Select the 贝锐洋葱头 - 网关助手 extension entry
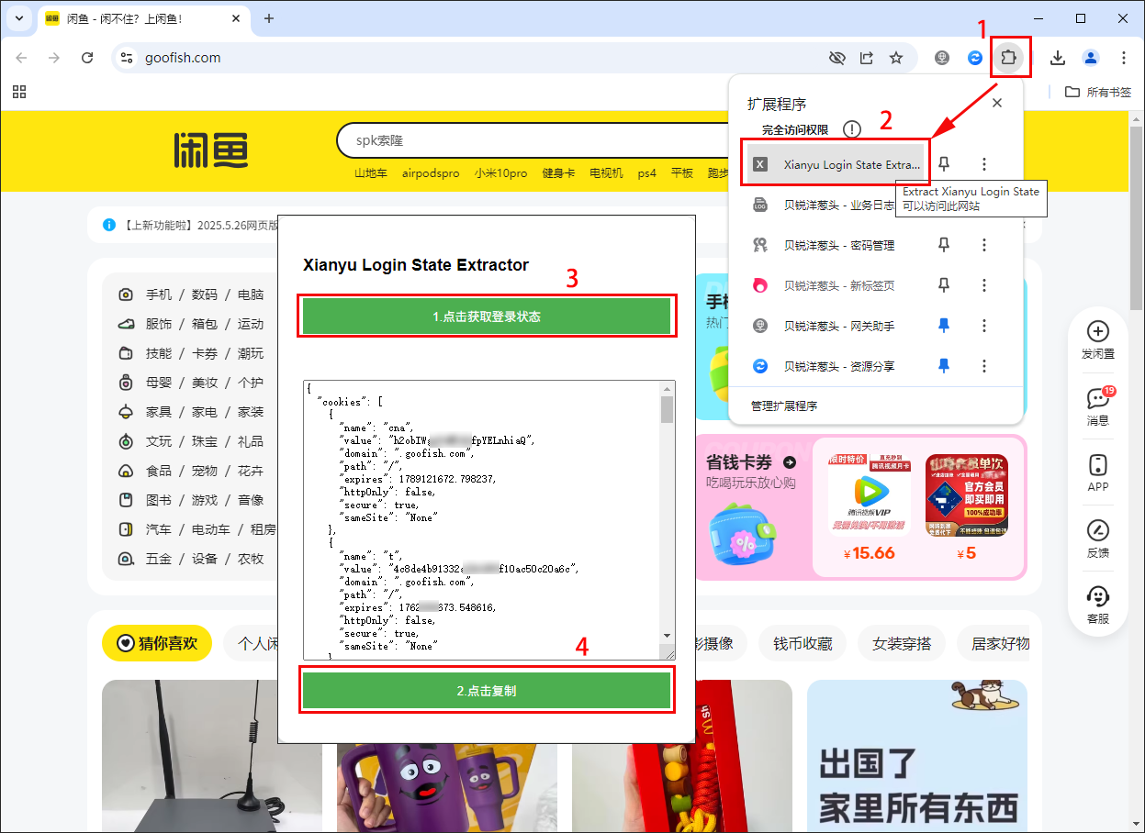This screenshot has height=833, width=1145. pos(835,326)
